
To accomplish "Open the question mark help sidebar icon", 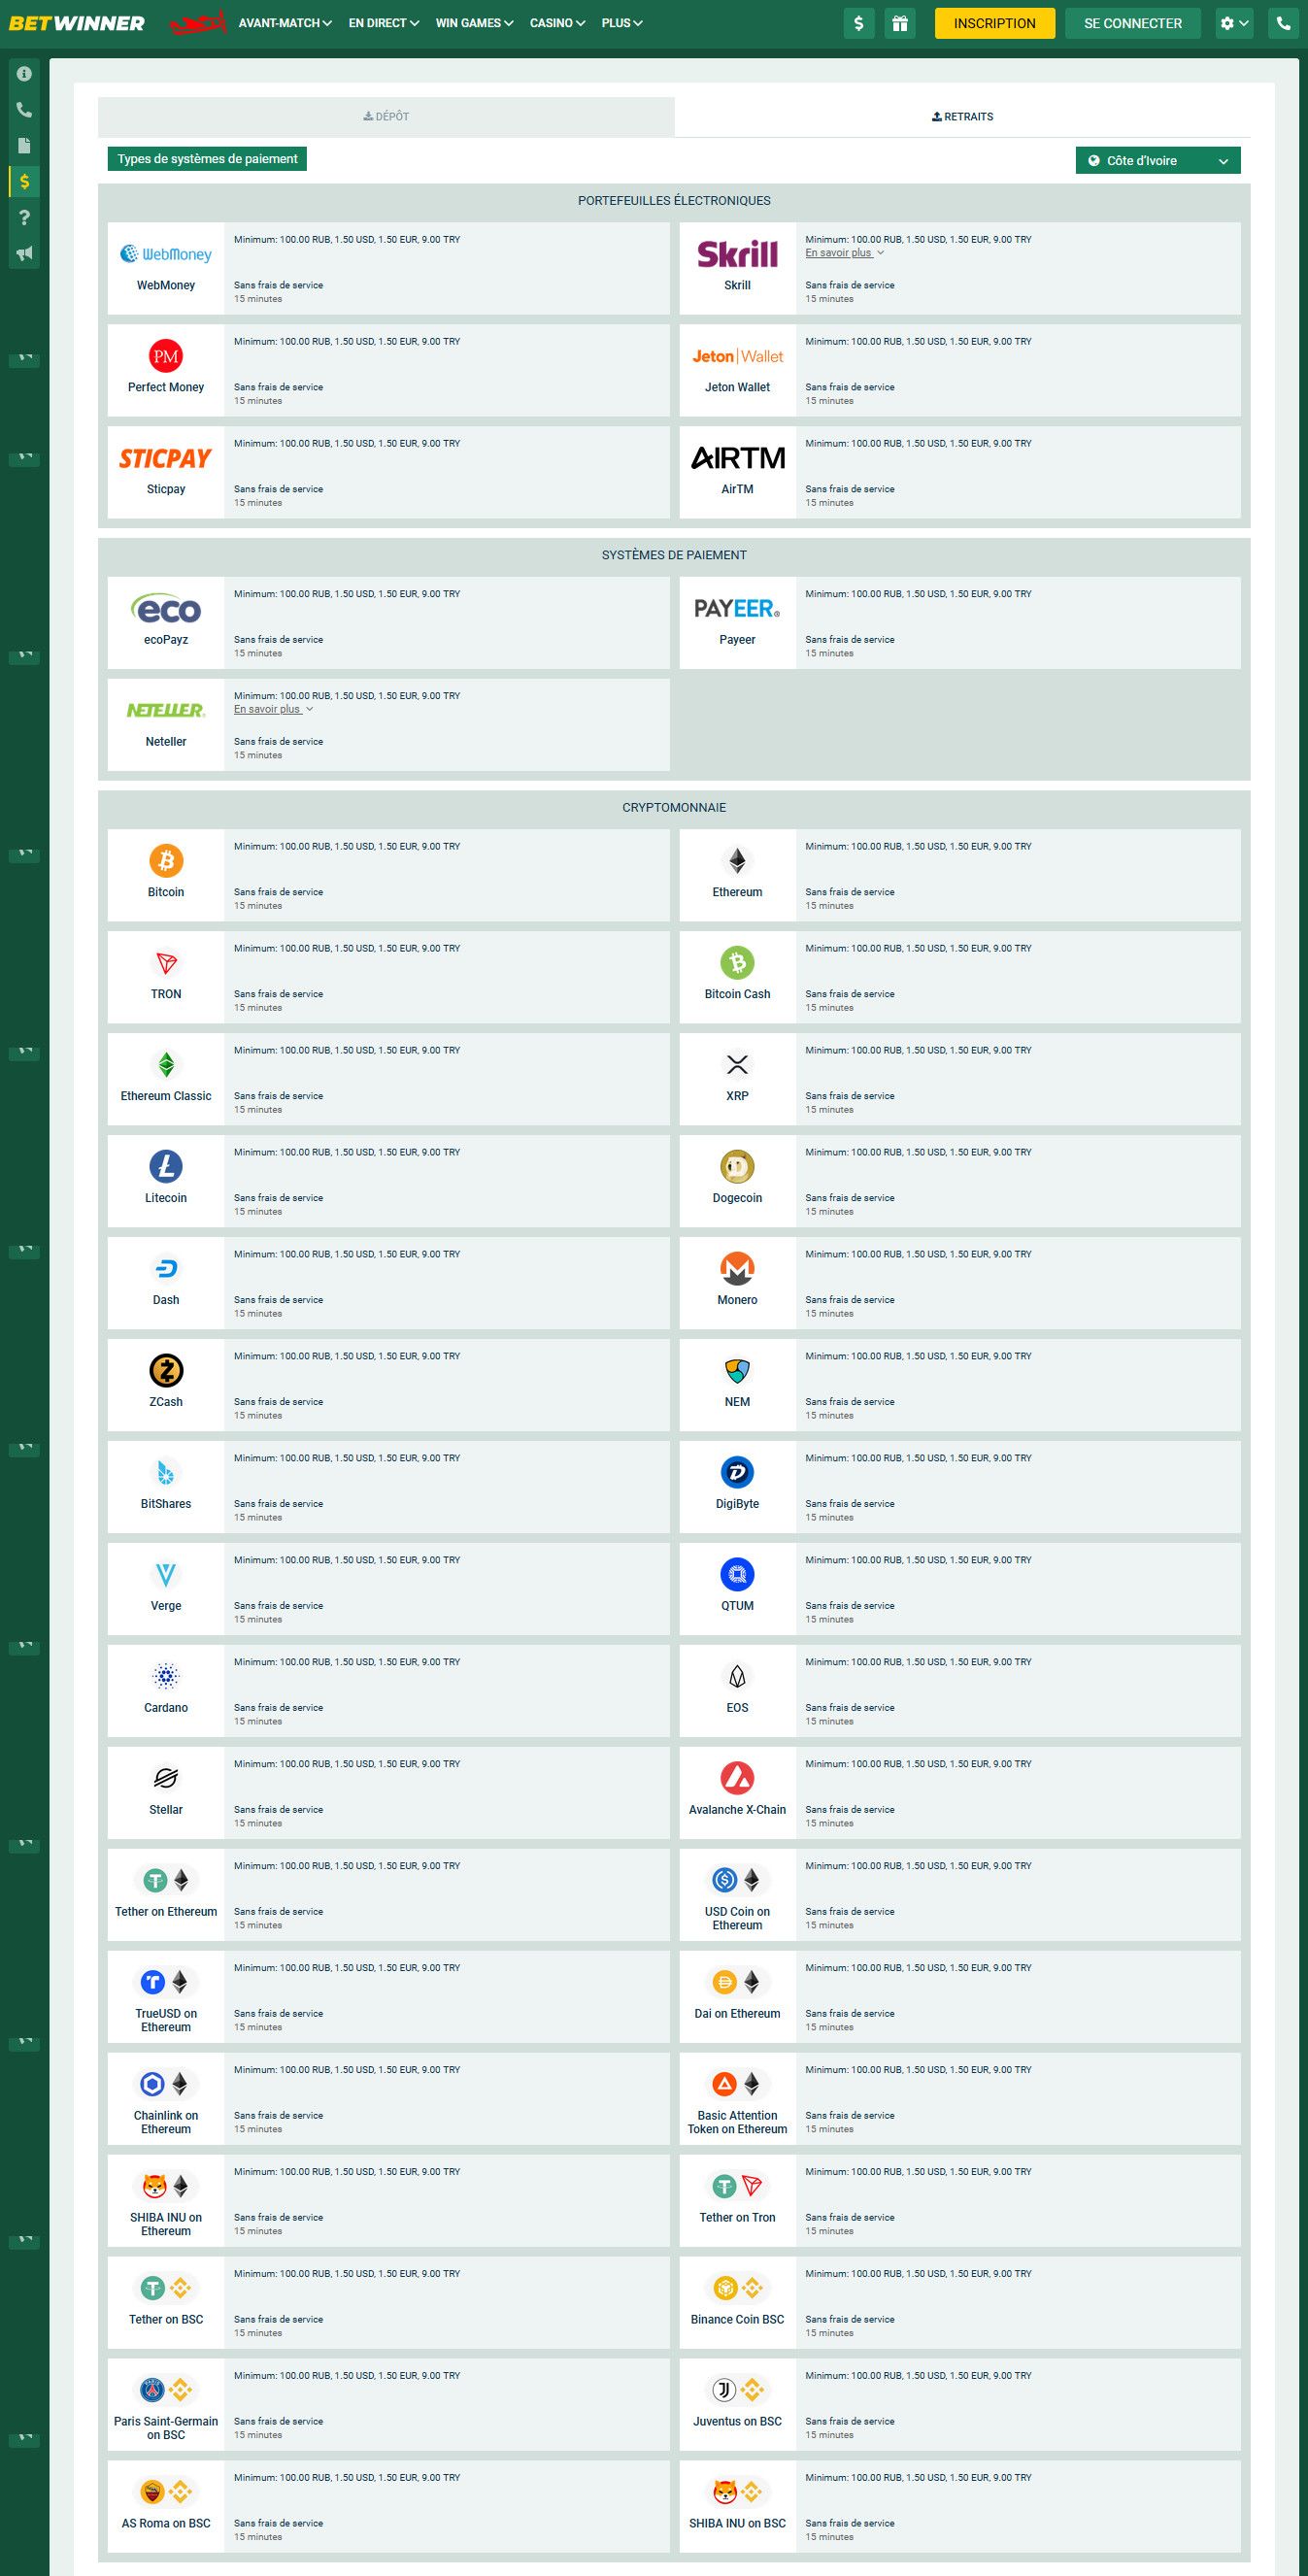I will [24, 218].
